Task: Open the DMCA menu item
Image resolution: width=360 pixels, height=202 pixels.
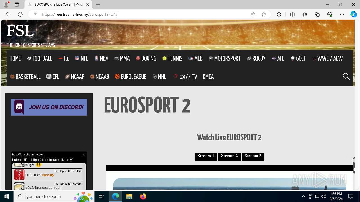Action: (x=208, y=77)
